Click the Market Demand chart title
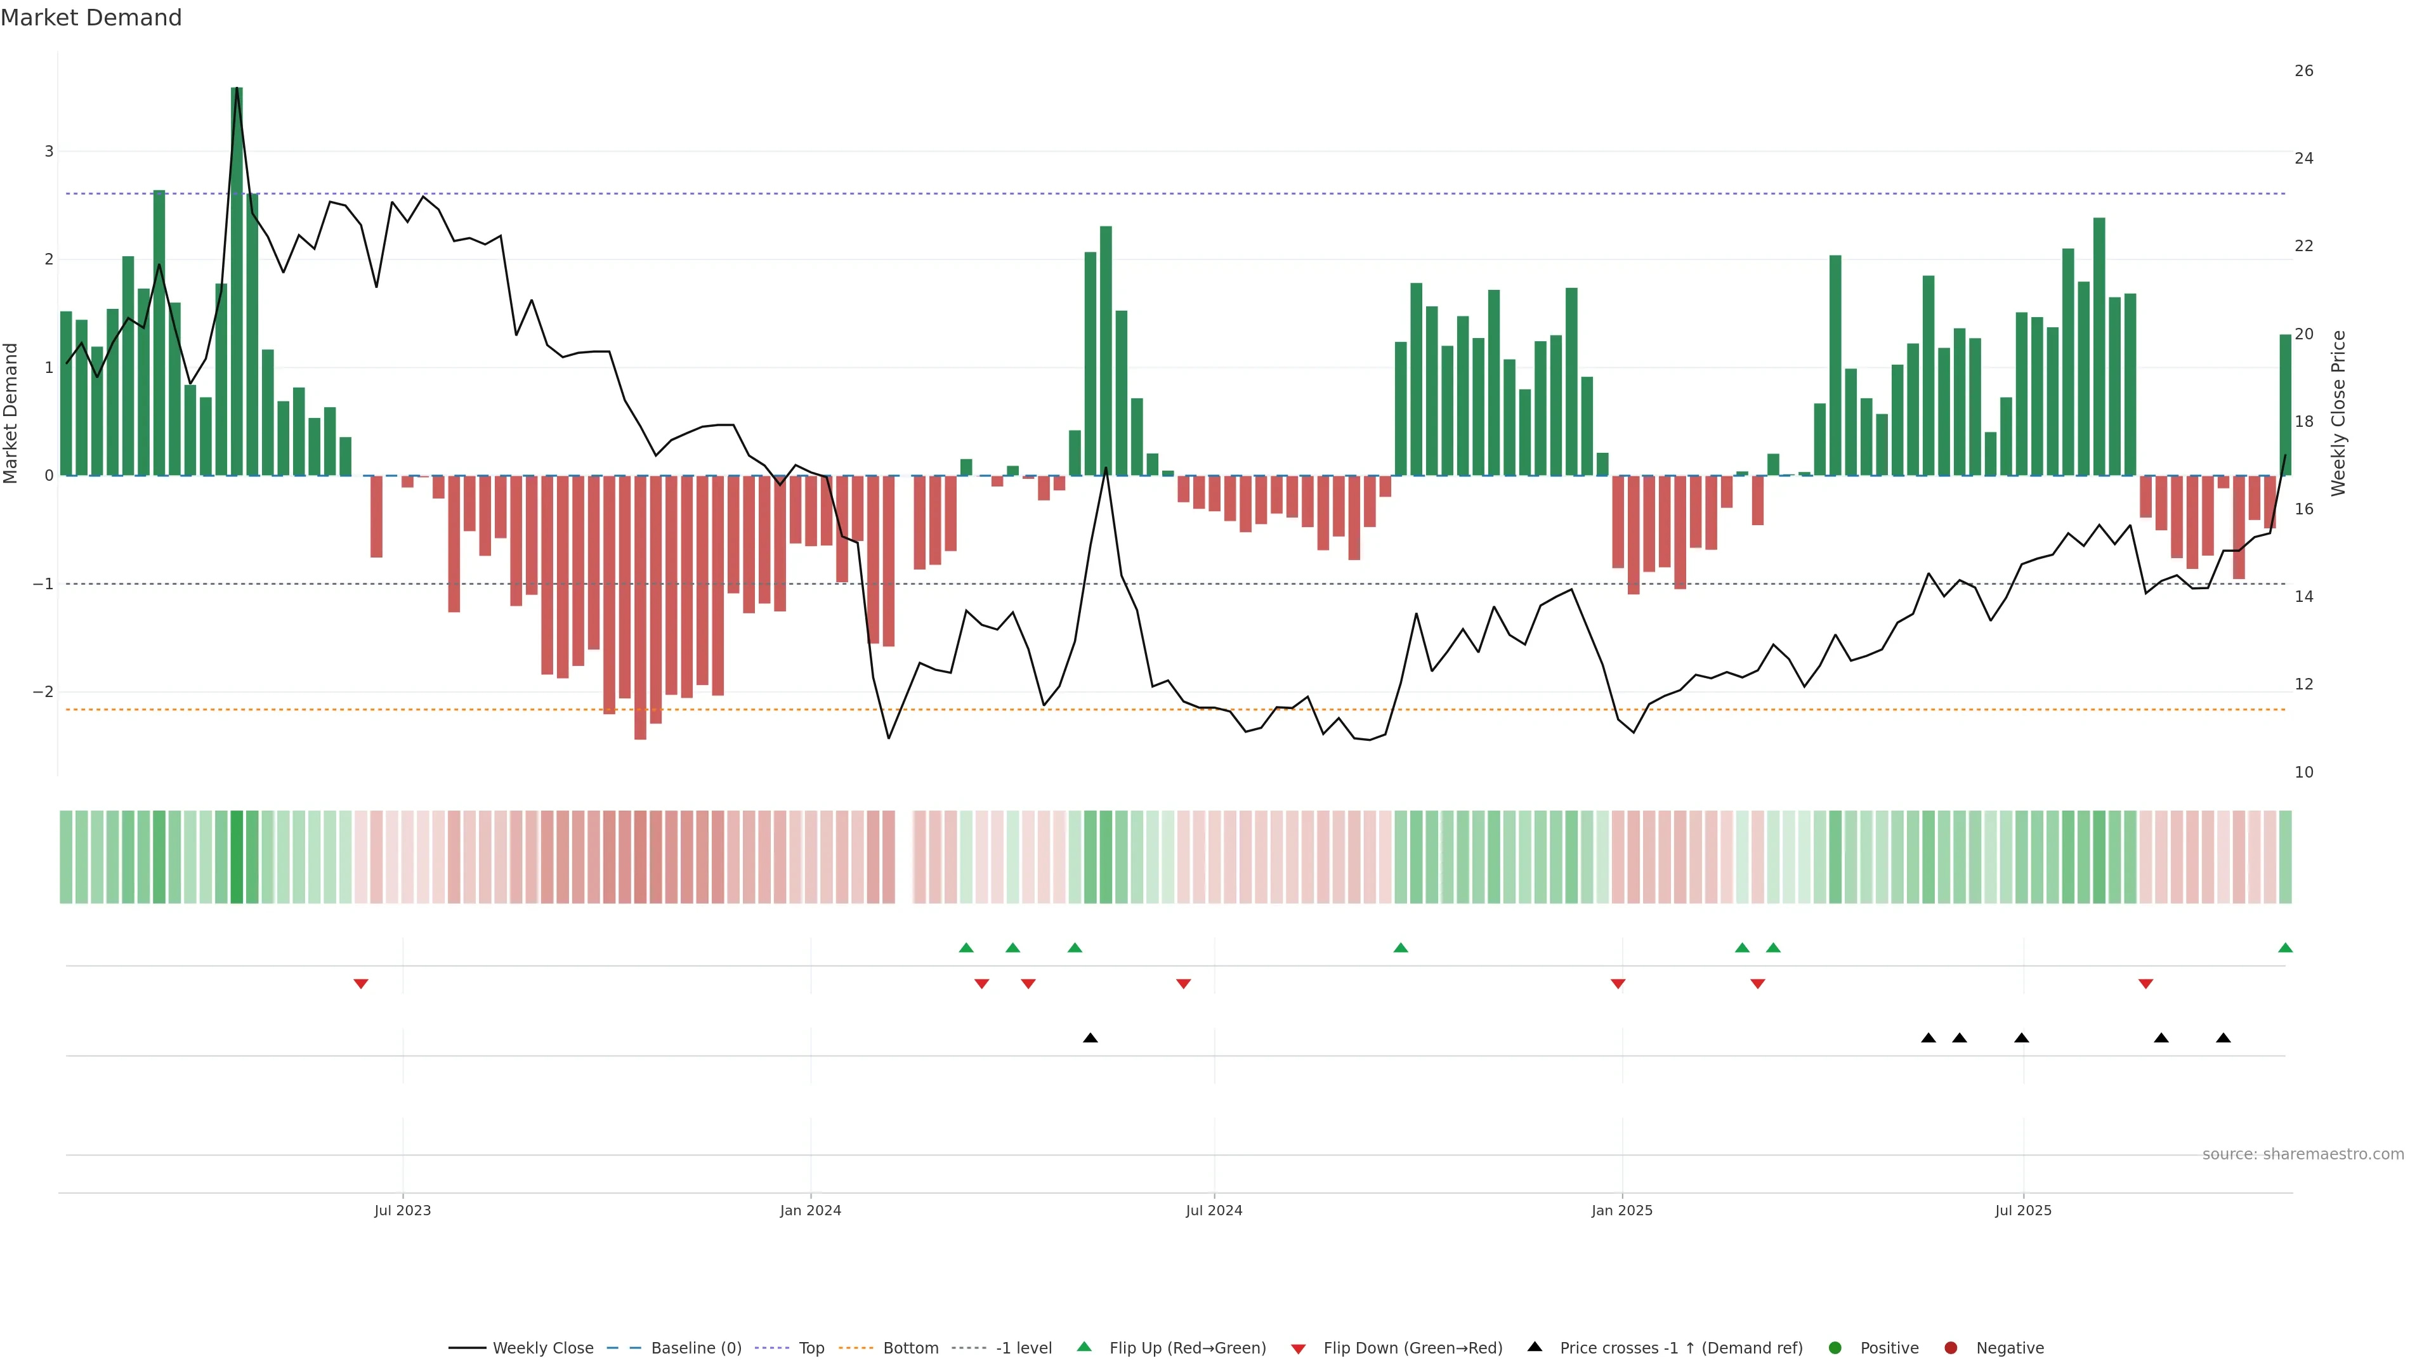This screenshot has width=2436, height=1370. pos(91,18)
